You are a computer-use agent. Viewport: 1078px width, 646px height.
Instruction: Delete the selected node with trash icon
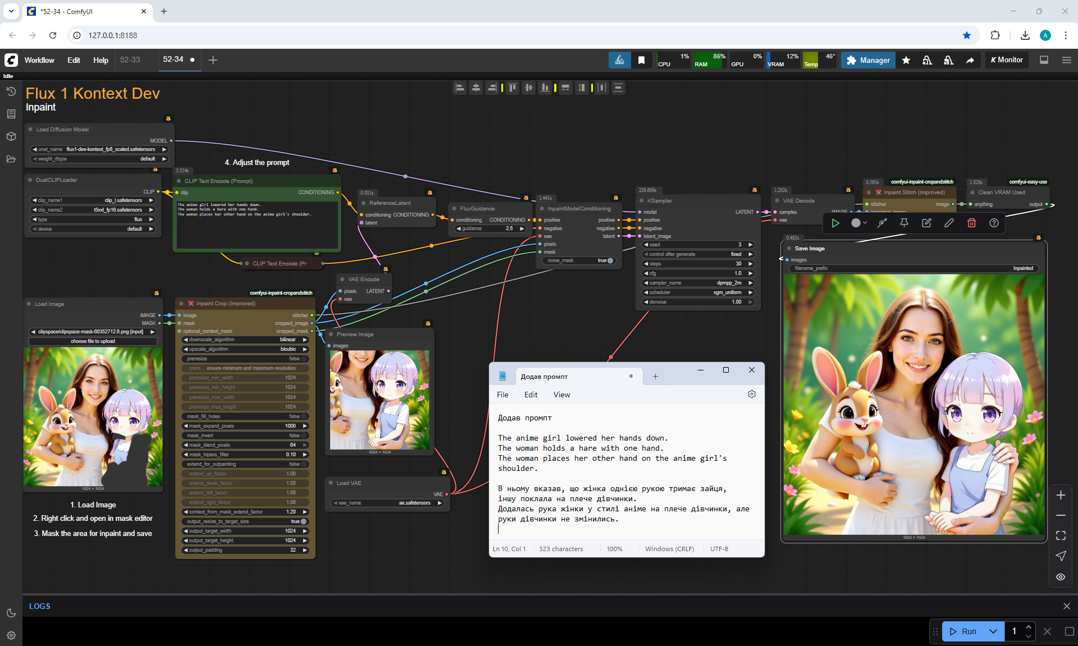tap(971, 223)
